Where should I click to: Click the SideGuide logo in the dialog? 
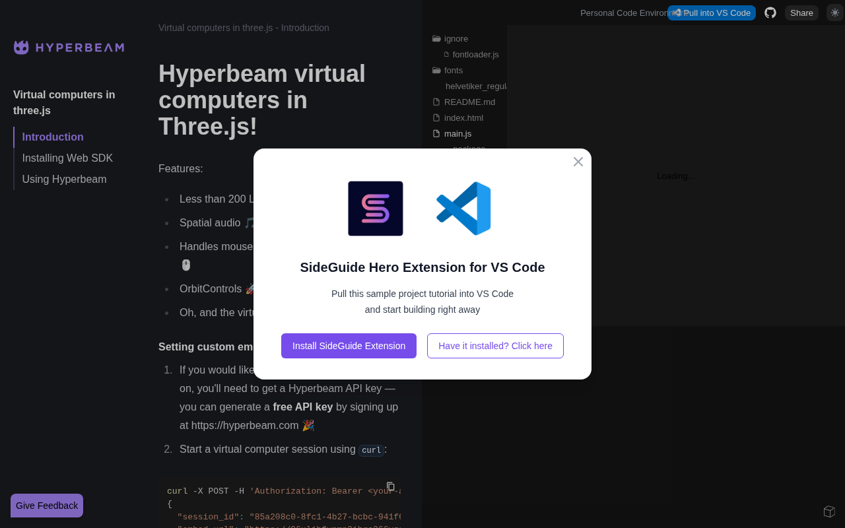pos(376,209)
